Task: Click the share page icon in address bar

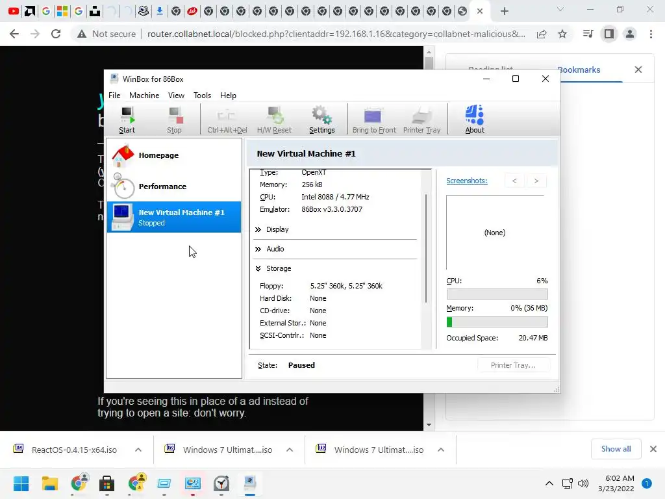Action: point(542,34)
